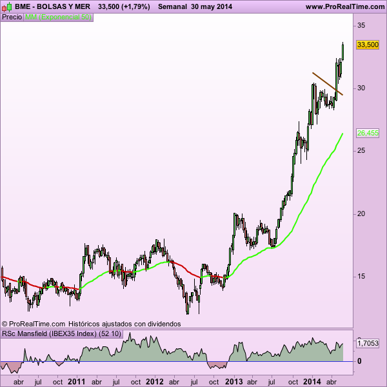Click the 2014 year label on time axis
The image size is (387, 387).
(x=312, y=382)
